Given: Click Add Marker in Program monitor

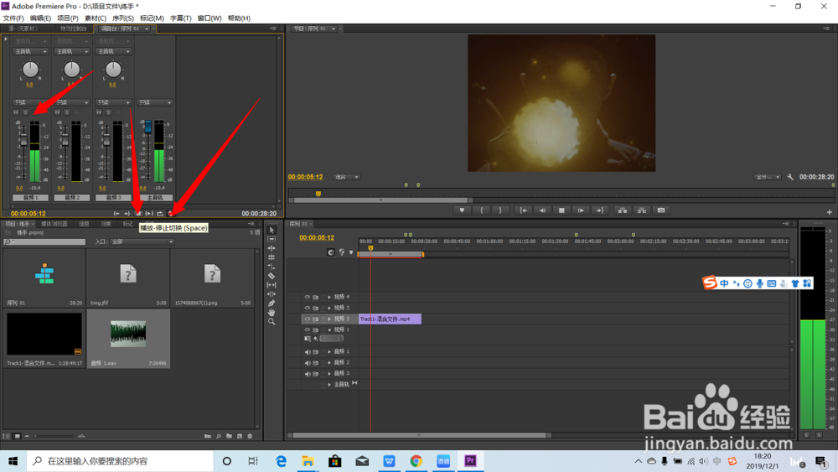Looking at the screenshot, I should coord(462,210).
